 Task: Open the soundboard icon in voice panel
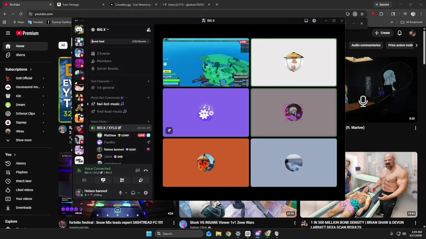141,180
